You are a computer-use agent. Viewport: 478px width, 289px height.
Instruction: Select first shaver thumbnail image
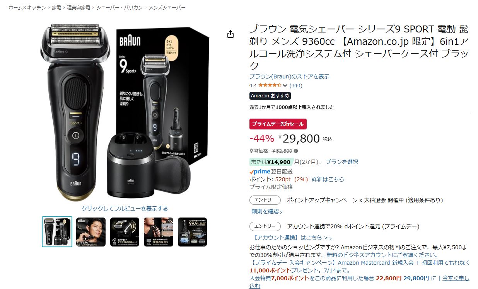click(x=57, y=232)
